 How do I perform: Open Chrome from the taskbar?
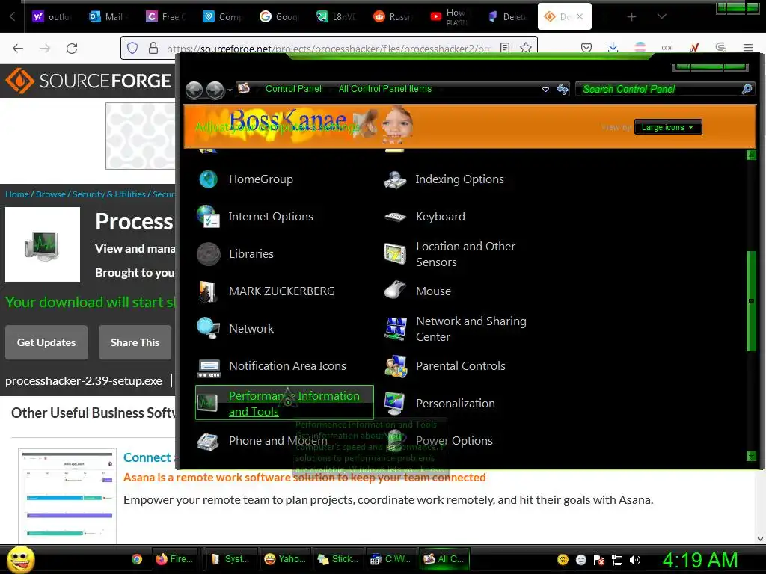point(137,559)
